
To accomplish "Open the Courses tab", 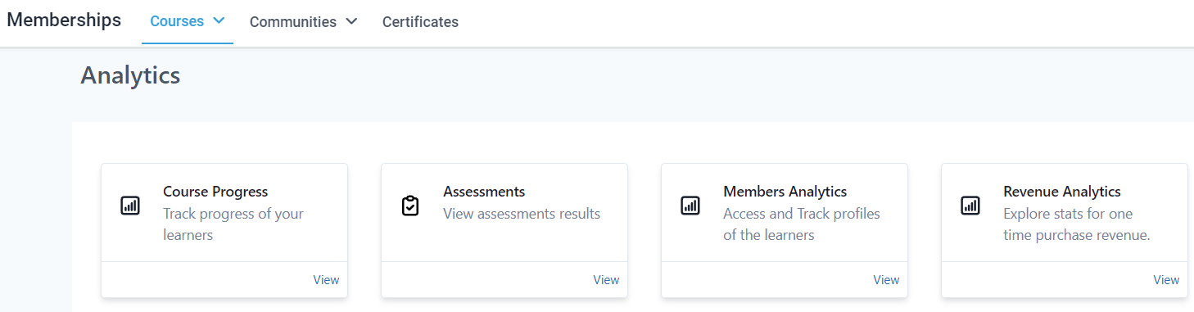I will 177,21.
